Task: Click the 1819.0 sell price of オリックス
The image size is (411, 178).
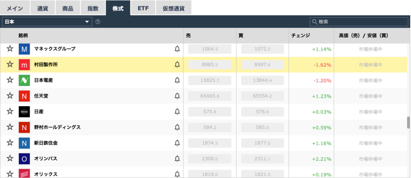Action: 210,174
